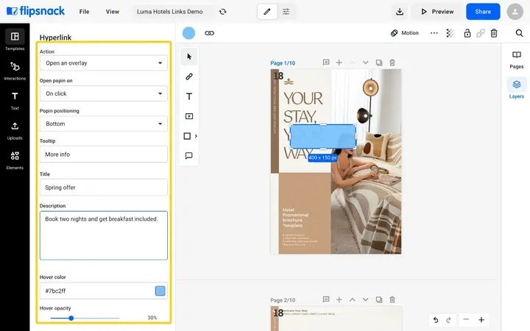Move Page 2 down
530x331 pixels.
[365, 299]
